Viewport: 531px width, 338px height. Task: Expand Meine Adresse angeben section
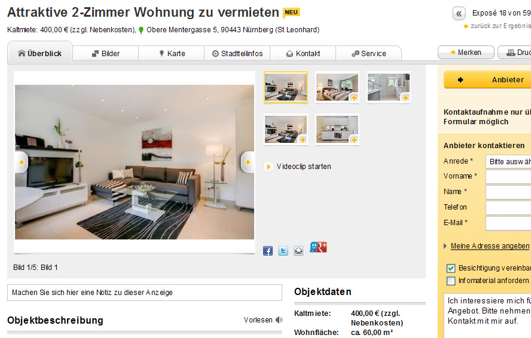pos(490,246)
